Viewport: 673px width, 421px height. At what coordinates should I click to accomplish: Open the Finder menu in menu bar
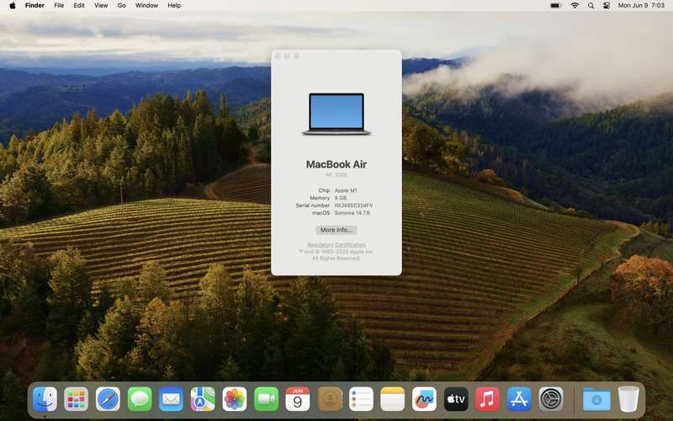pos(34,6)
